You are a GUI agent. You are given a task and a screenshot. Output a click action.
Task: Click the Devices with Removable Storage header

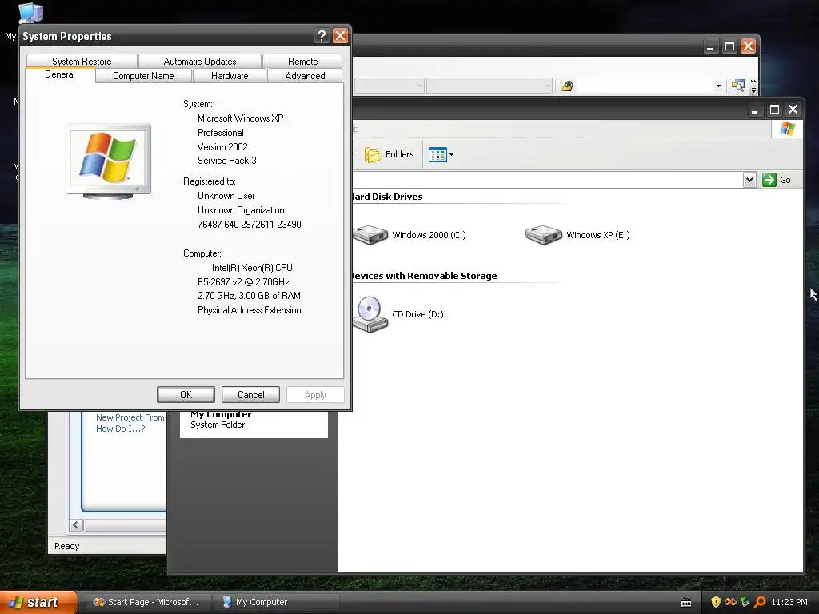(x=424, y=276)
